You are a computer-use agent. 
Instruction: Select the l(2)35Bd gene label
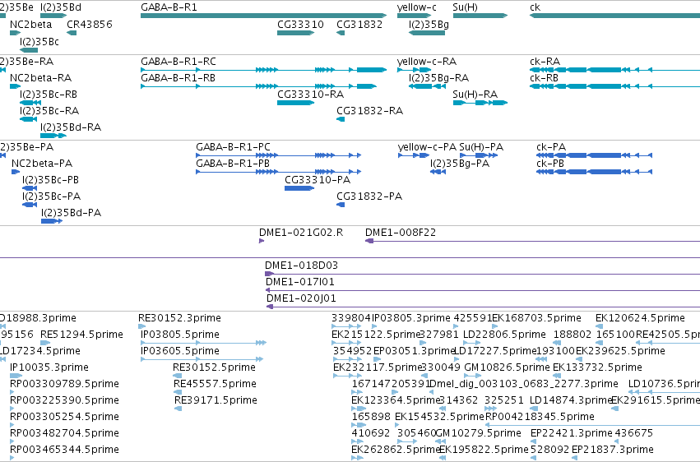pos(61,7)
